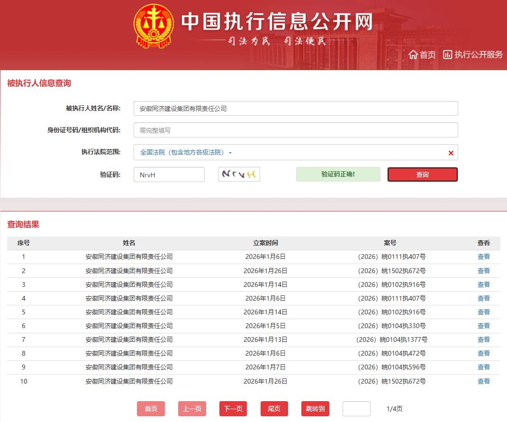Click the 姓名 column header
Image resolution: width=507 pixels, height=422 pixels.
pyautogui.click(x=129, y=243)
